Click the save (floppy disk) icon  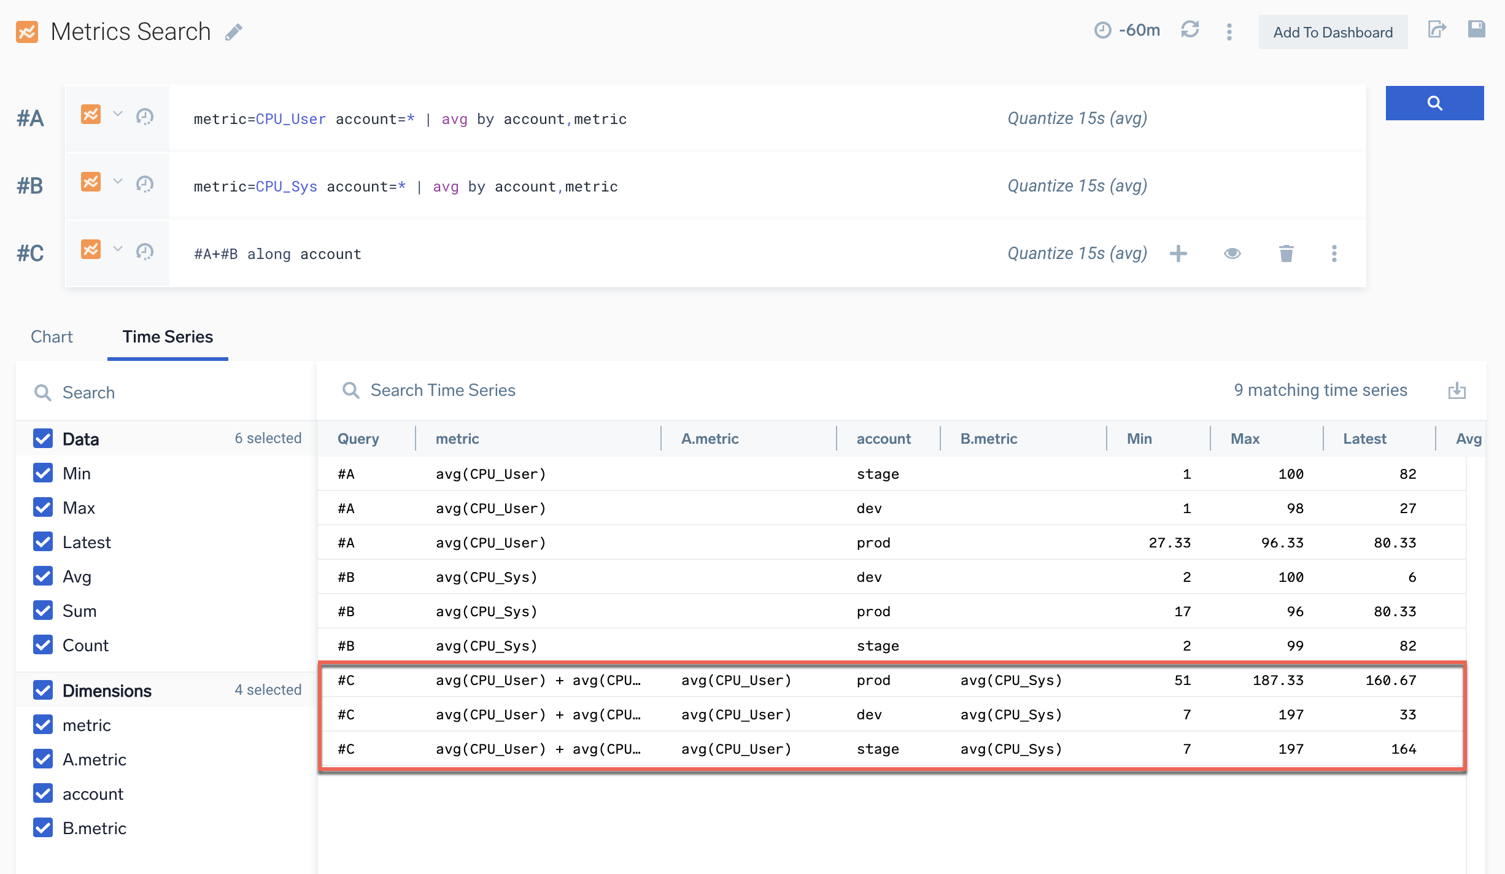click(1476, 29)
